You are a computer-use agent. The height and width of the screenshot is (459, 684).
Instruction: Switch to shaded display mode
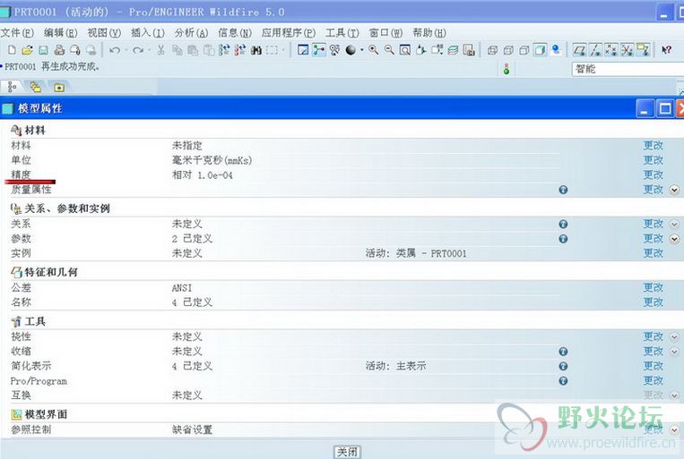pos(540,50)
